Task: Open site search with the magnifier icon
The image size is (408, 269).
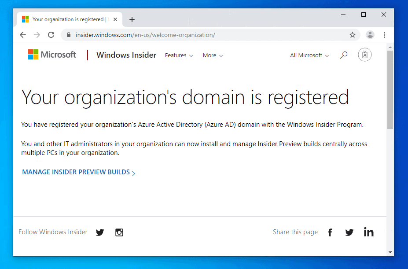Action: point(343,55)
